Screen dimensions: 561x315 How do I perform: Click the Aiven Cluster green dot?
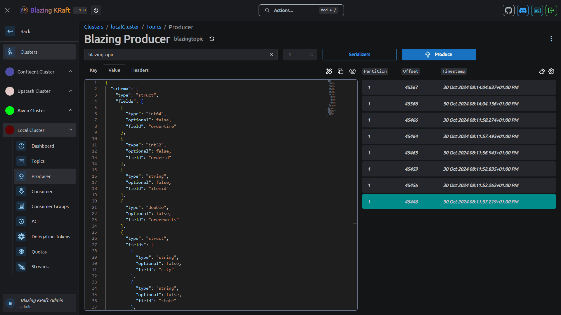click(x=10, y=111)
